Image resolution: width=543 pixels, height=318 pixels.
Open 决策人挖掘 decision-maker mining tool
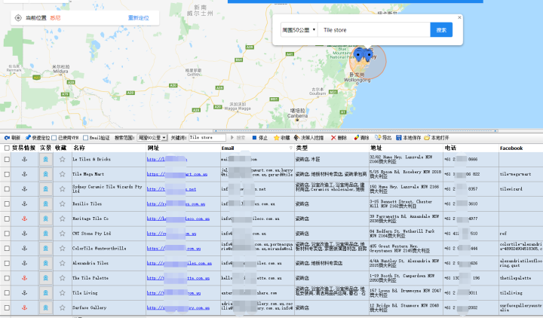[x=308, y=138]
